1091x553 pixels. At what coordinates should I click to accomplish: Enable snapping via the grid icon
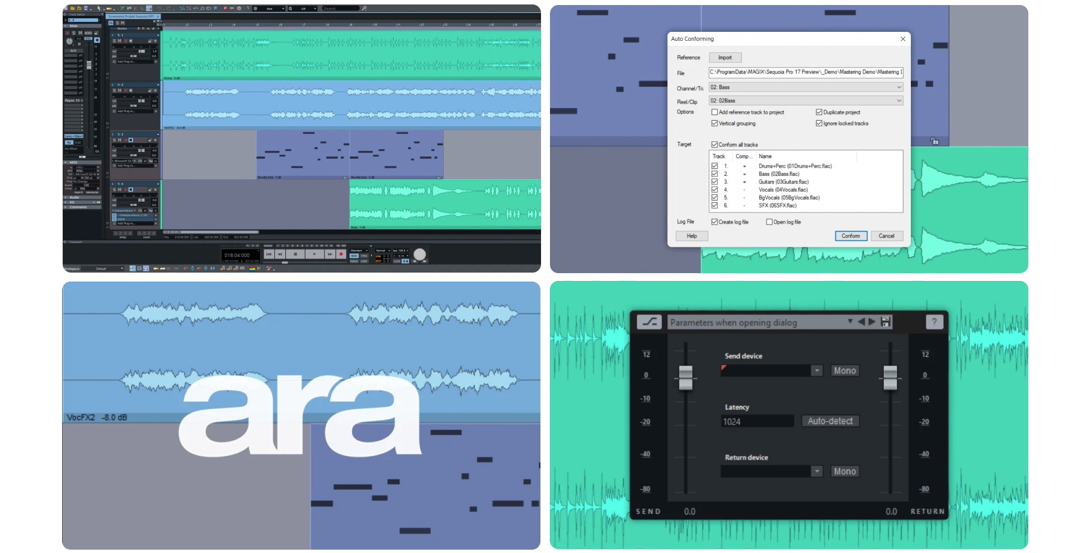coord(255,8)
